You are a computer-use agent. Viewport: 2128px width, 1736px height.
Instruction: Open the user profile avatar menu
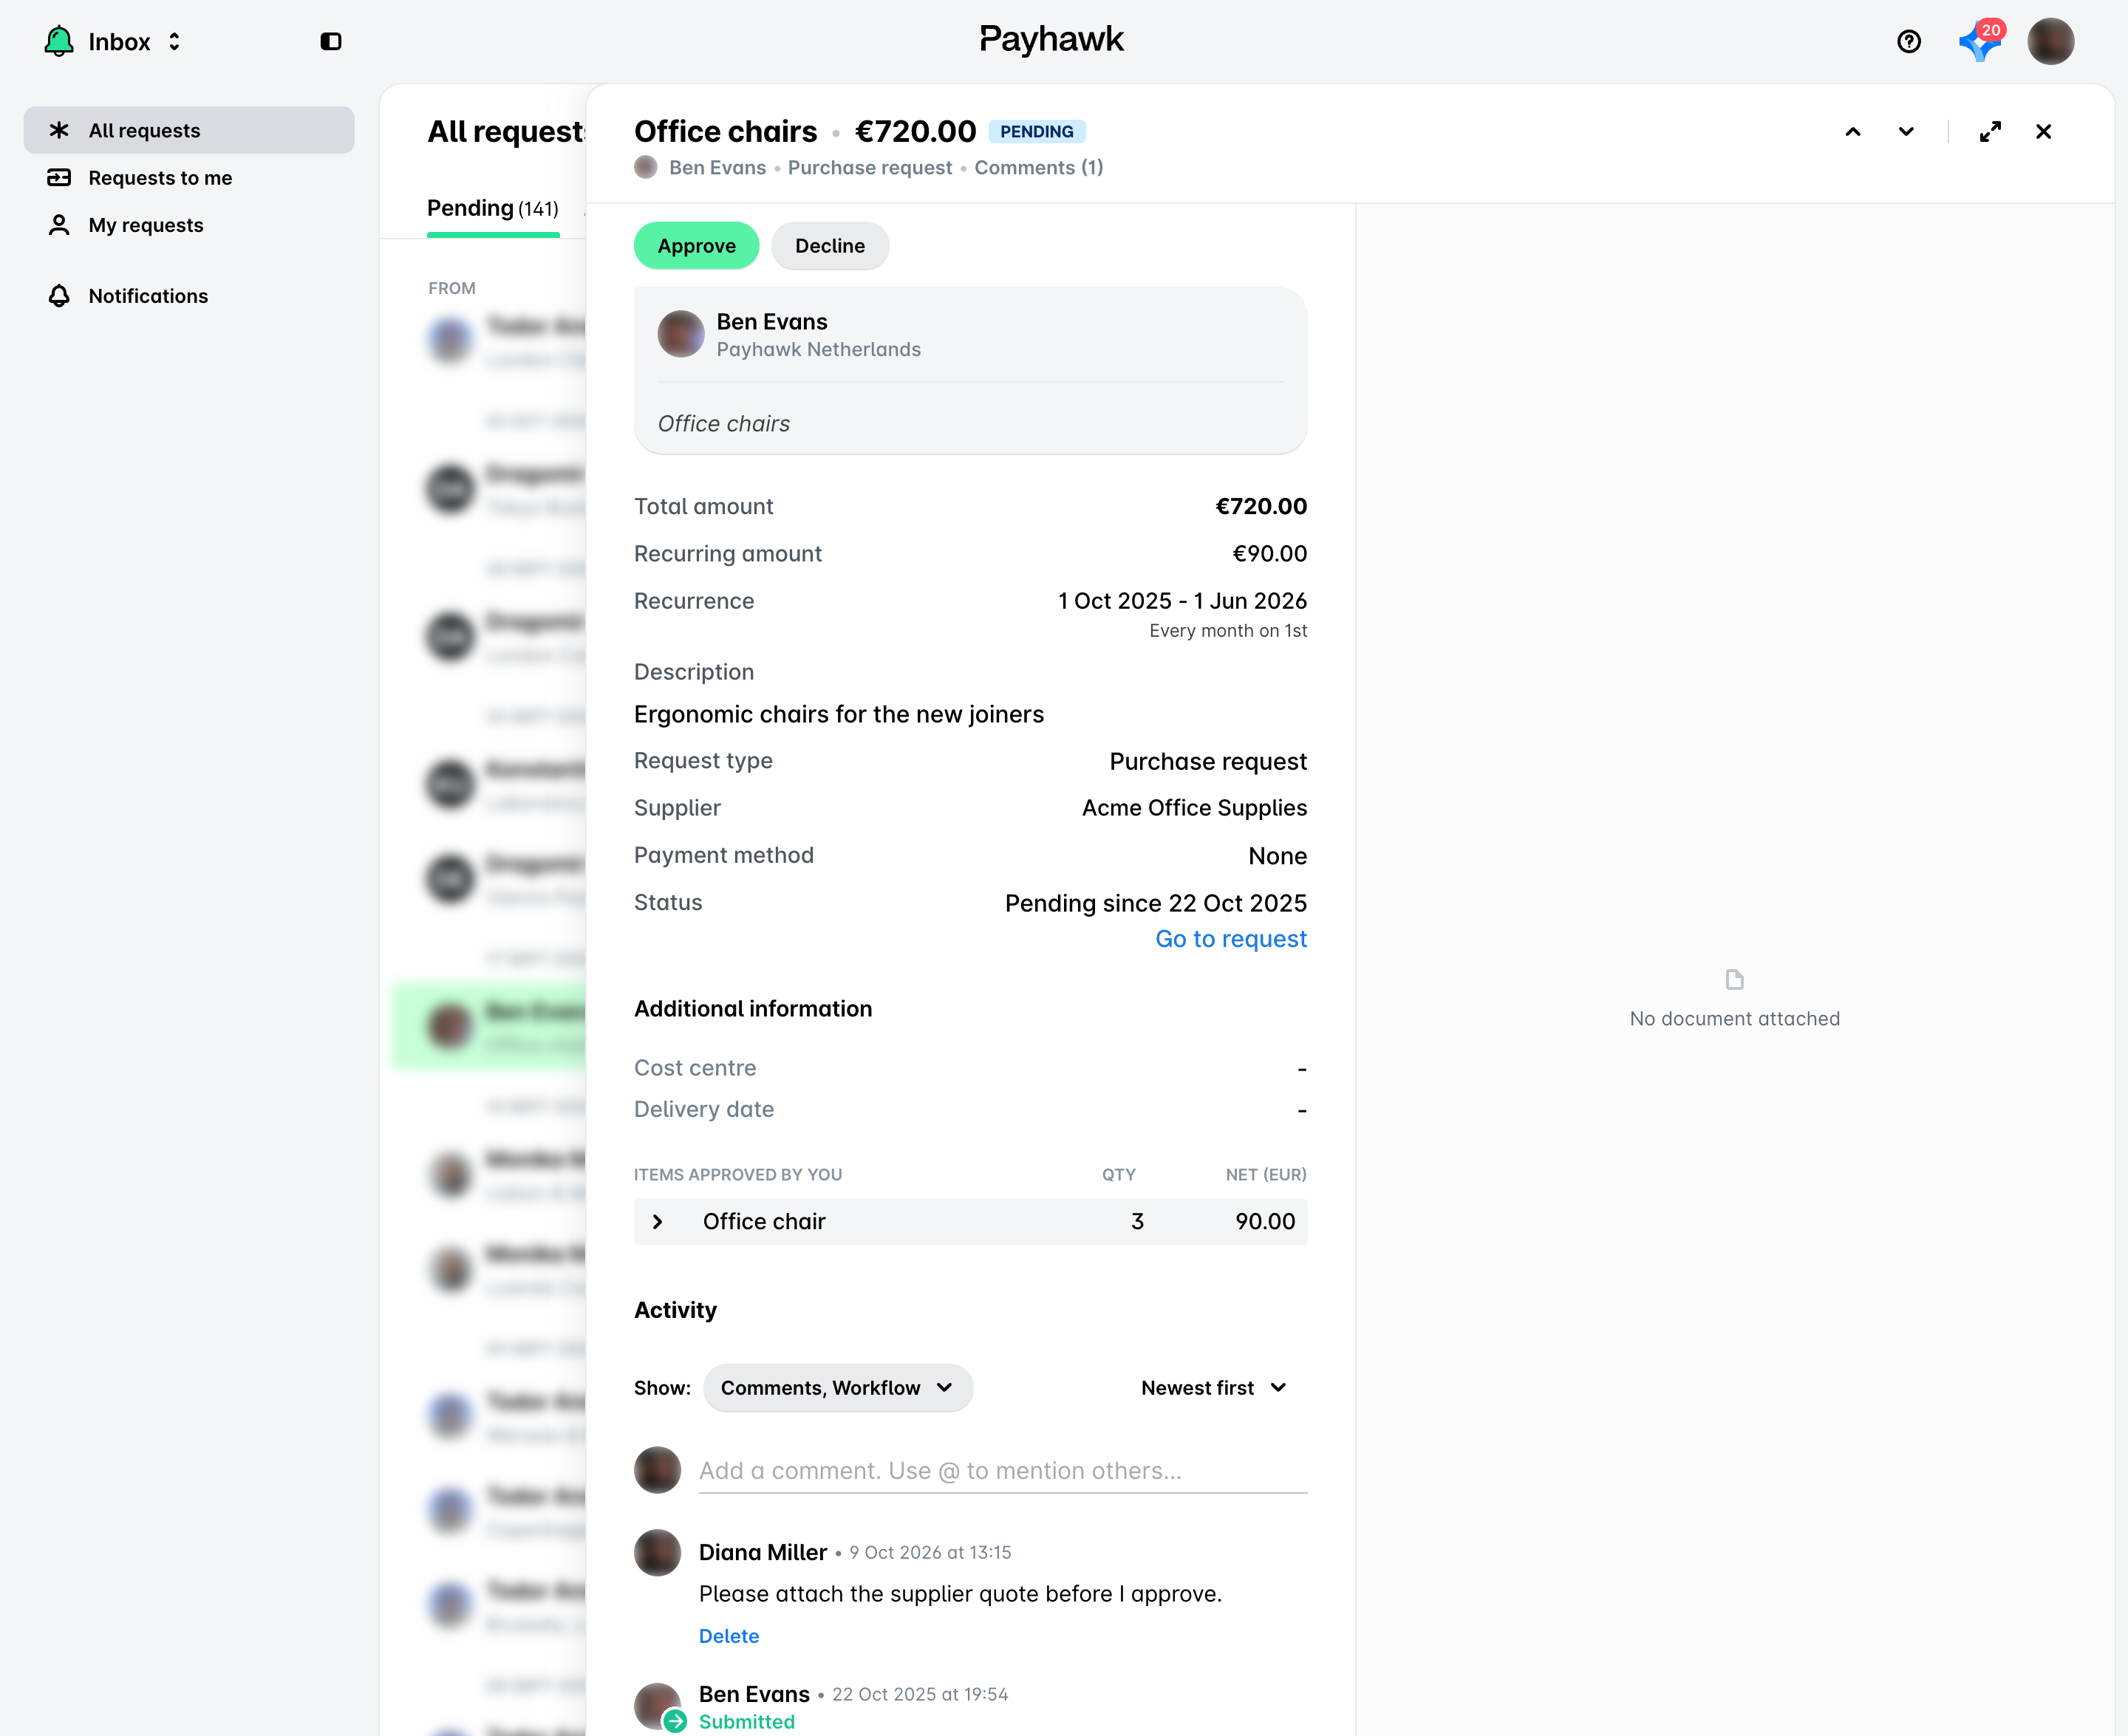pyautogui.click(x=2050, y=41)
